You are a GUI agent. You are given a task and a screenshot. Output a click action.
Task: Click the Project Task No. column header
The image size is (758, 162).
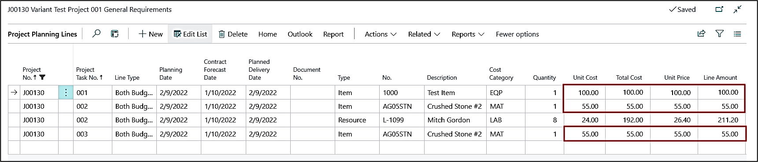pos(89,74)
